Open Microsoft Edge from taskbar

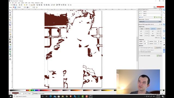point(51,96)
